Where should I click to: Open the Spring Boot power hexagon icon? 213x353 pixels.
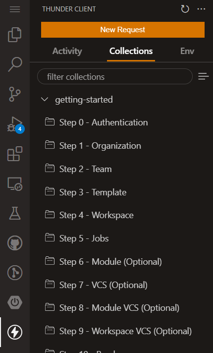coord(15,302)
